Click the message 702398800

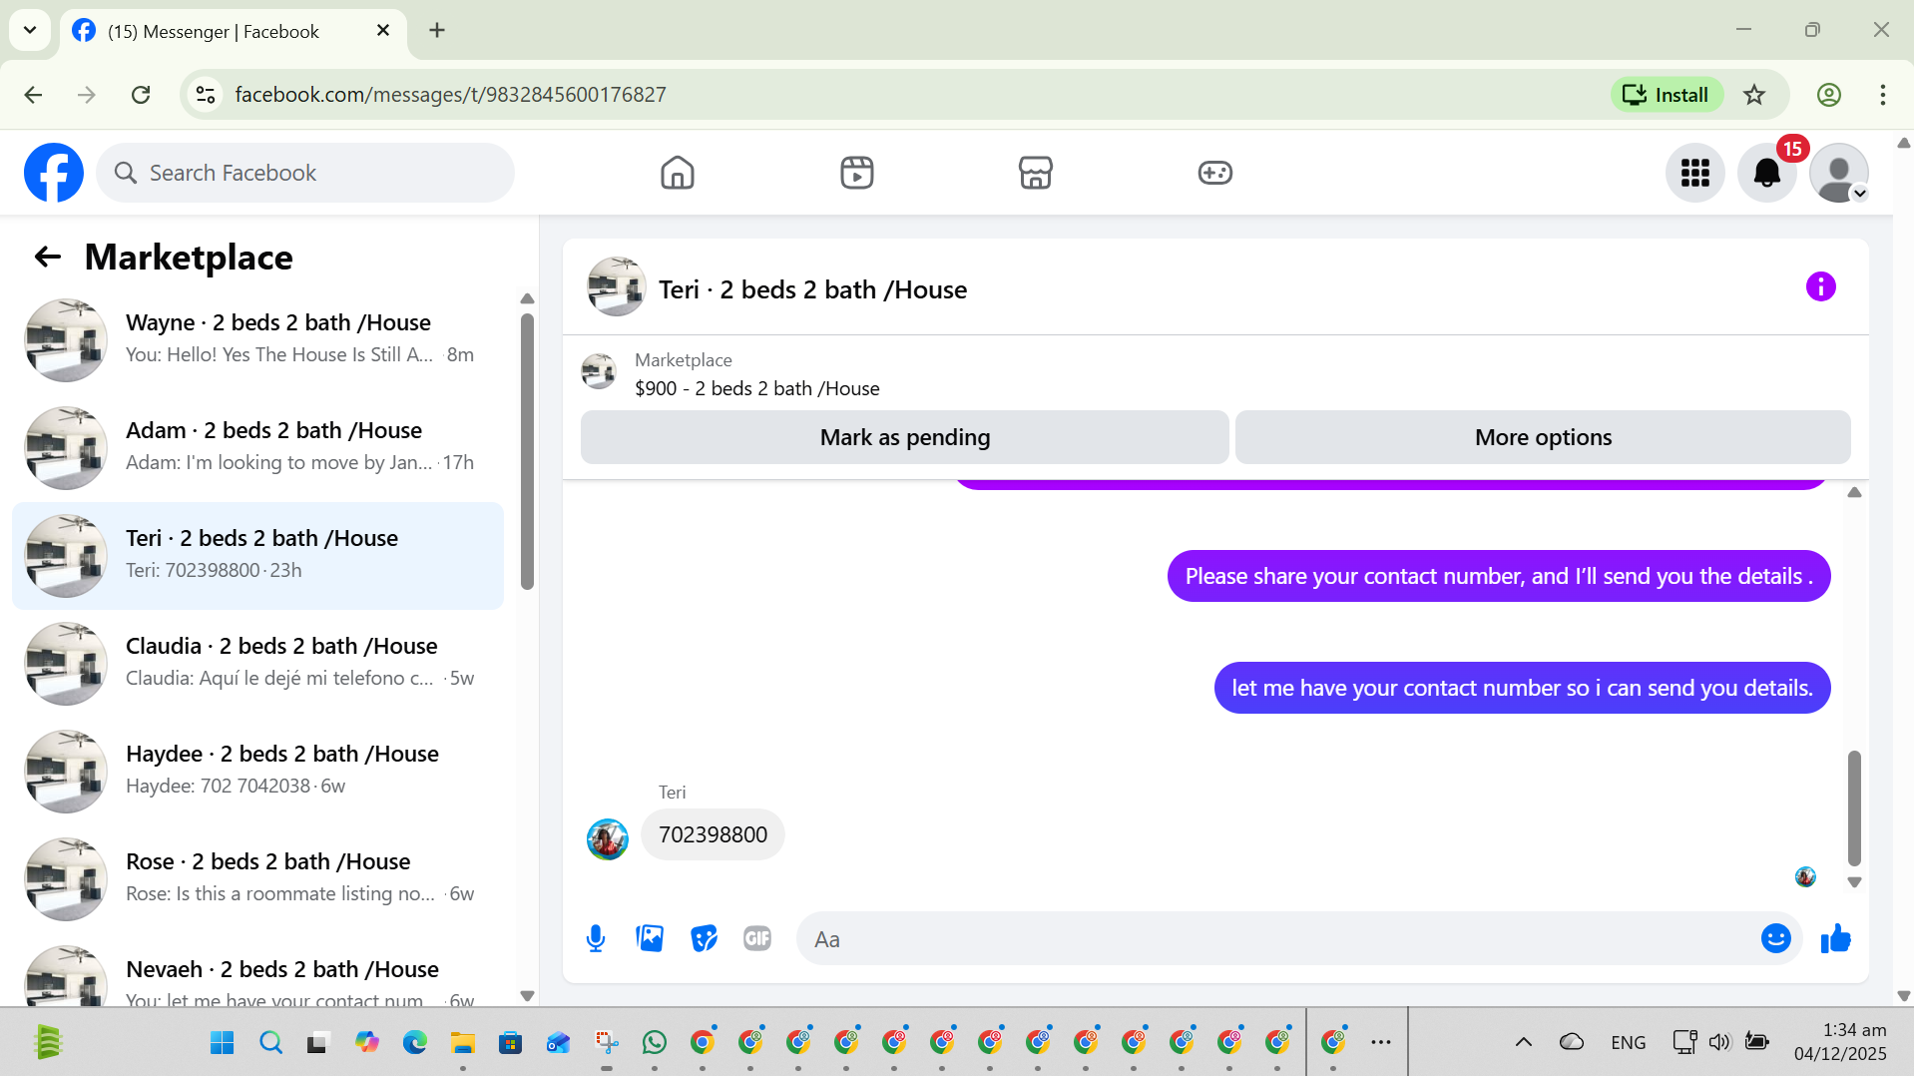pos(713,834)
